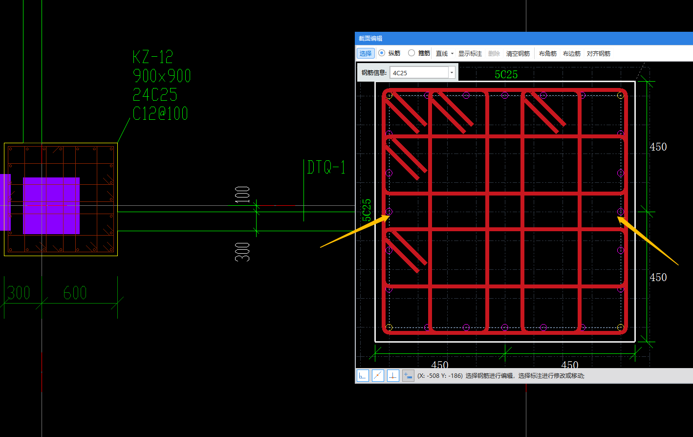This screenshot has height=437, width=693.
Task: Select the vertical 5C25 label on left edge
Action: (x=367, y=210)
